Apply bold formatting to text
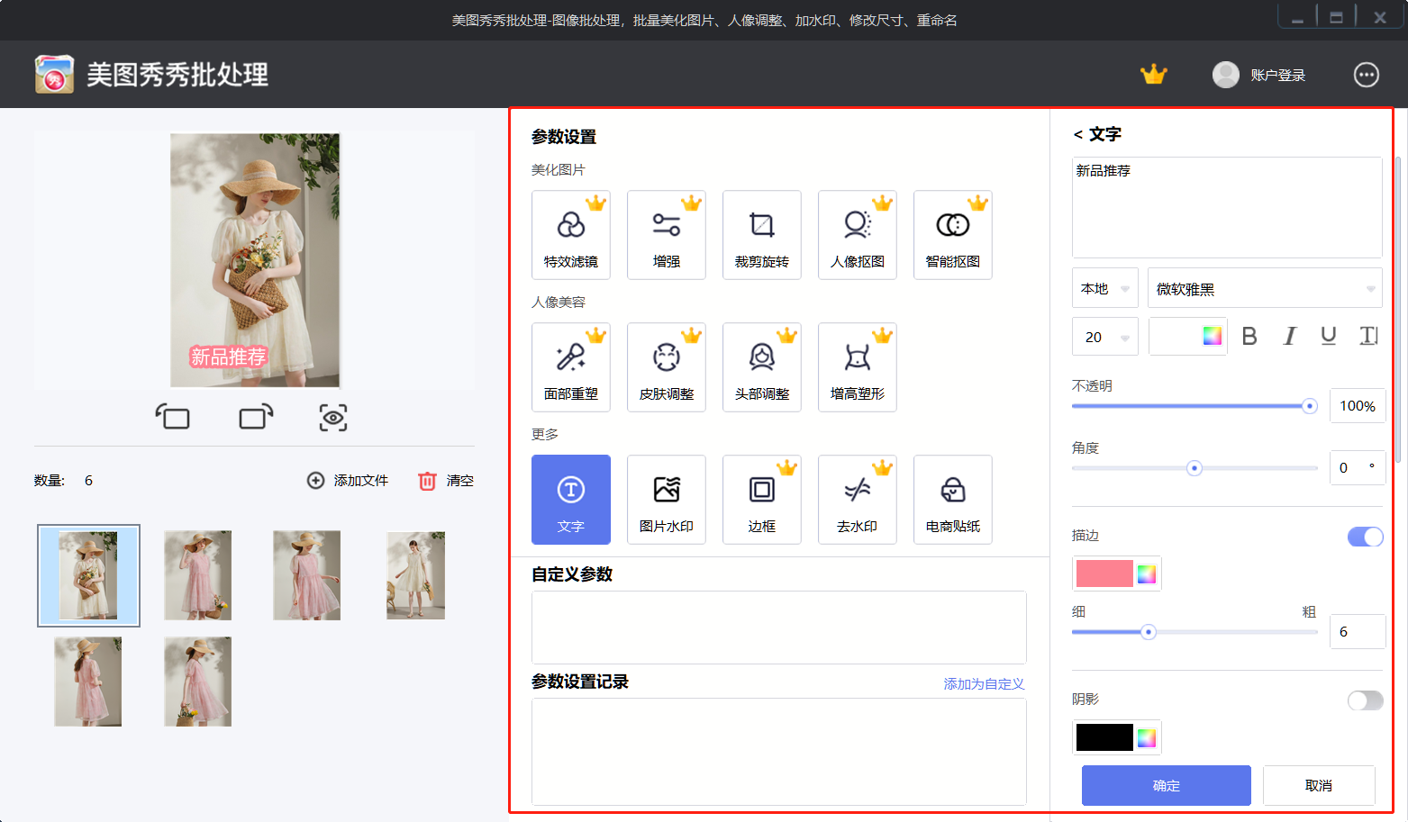Screen dimensions: 1408x822 click(1249, 337)
